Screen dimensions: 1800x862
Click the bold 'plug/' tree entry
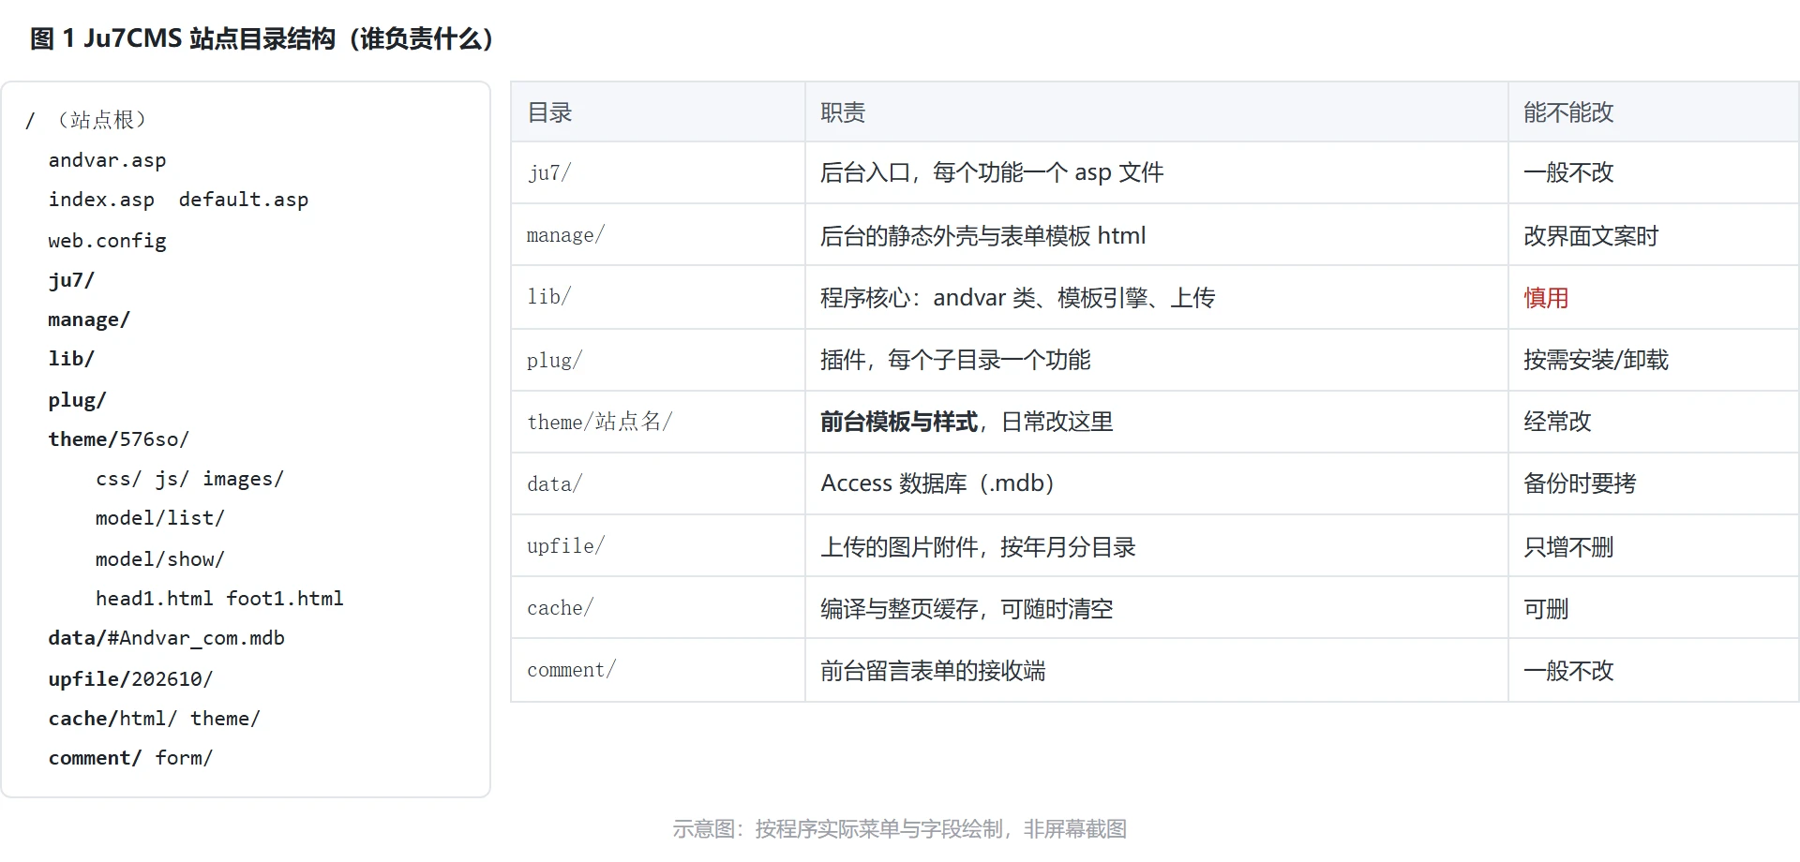[77, 400]
